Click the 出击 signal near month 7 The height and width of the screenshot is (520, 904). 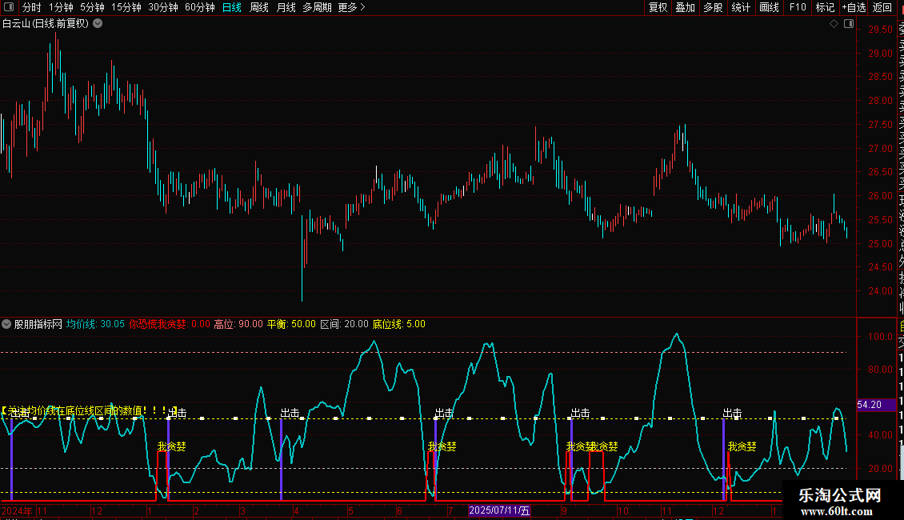[x=444, y=413]
